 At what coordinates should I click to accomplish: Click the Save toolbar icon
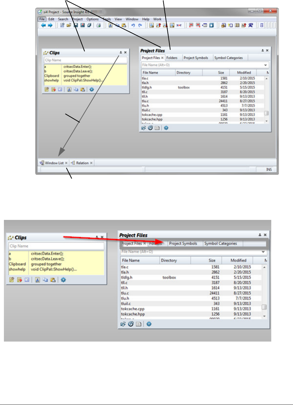point(75,25)
